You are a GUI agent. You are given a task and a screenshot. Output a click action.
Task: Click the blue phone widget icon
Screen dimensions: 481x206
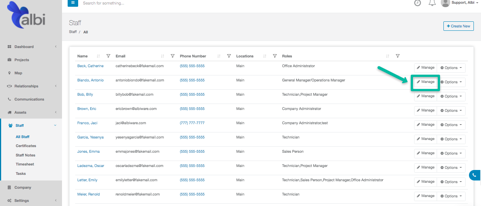(475, 175)
